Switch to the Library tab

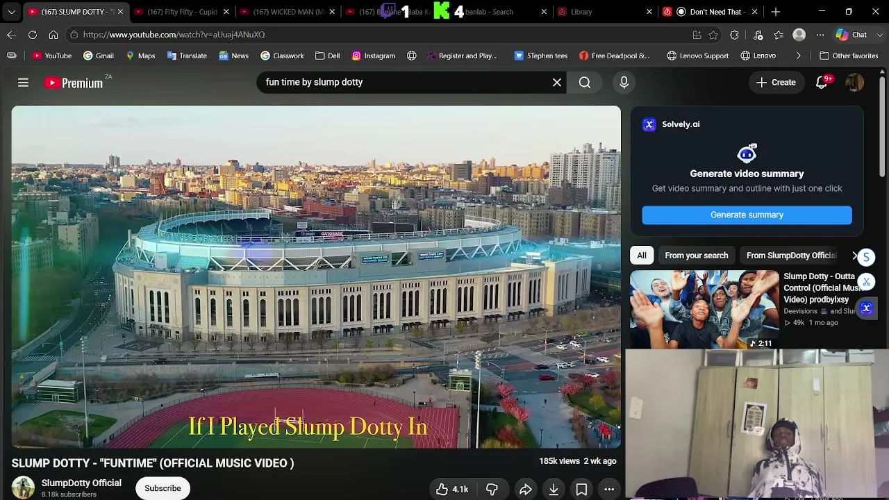[x=604, y=12]
